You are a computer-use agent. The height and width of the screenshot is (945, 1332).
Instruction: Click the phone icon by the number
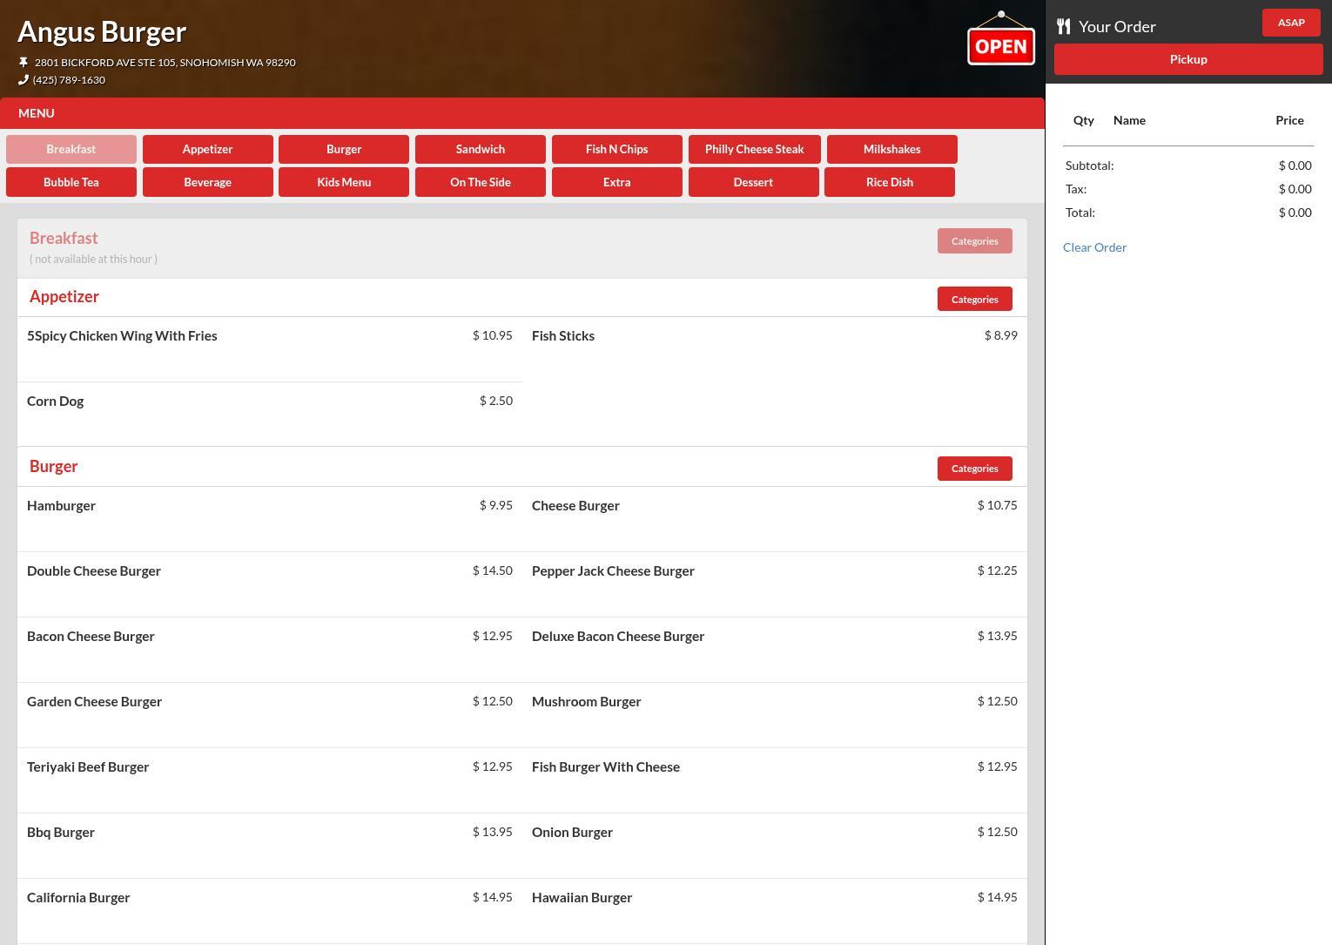click(x=24, y=79)
